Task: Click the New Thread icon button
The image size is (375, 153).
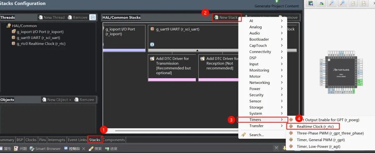Action: pyautogui.click(x=51, y=17)
